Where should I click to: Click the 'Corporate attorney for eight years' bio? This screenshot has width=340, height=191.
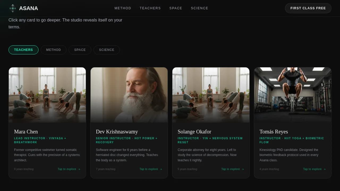(207, 155)
